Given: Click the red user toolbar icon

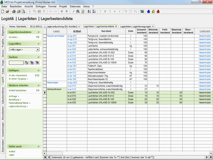Looking at the screenshot, I should point(158,11).
